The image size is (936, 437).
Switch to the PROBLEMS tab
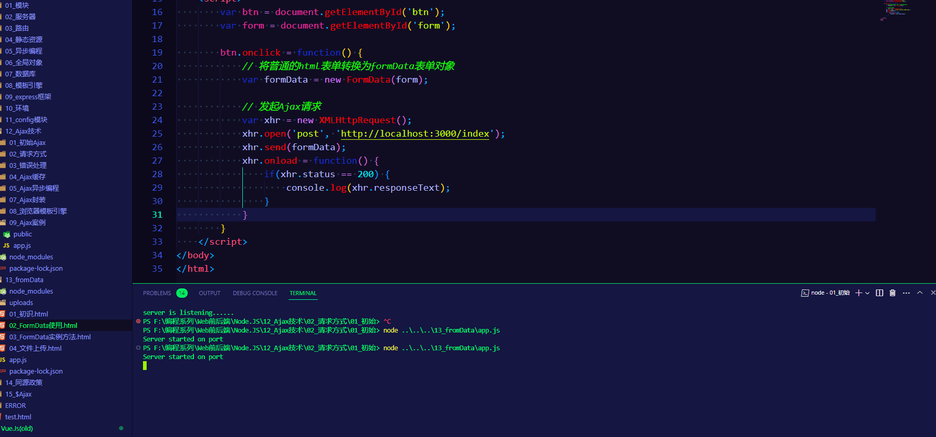pyautogui.click(x=157, y=293)
